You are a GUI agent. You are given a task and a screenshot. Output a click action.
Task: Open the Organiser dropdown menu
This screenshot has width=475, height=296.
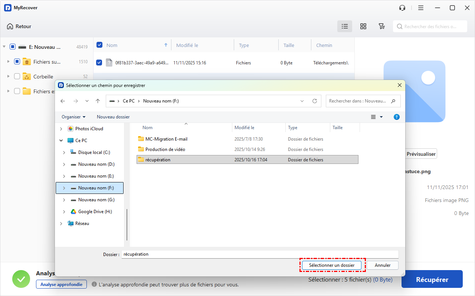[73, 117]
